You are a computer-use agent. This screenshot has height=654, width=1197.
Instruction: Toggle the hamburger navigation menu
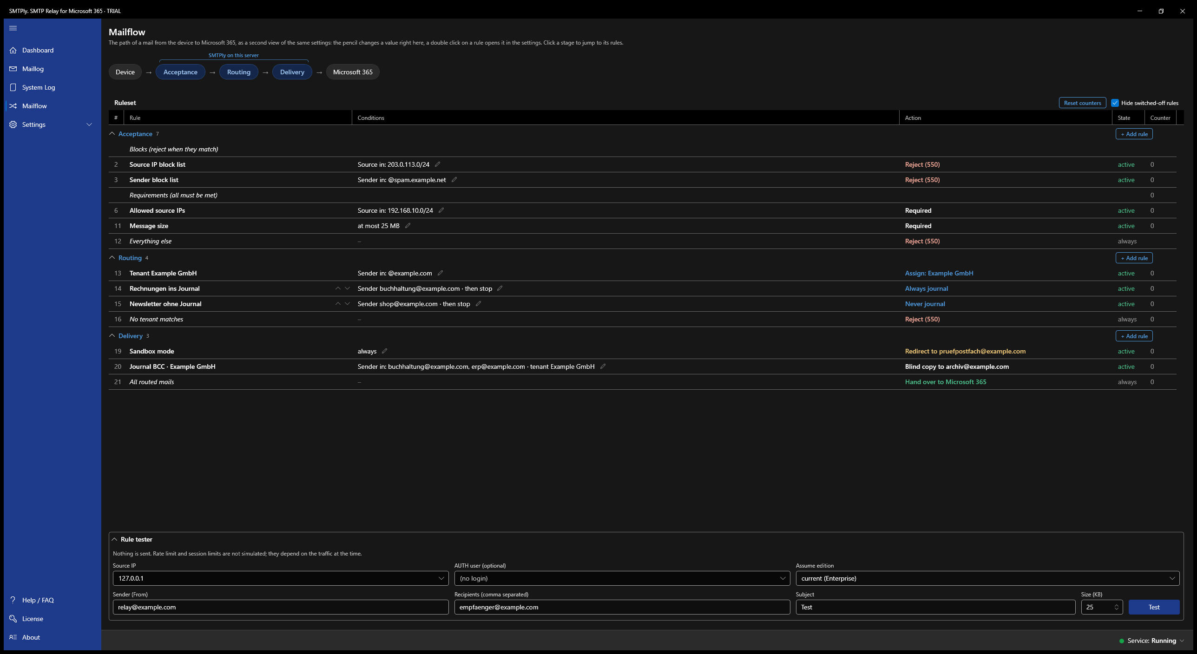13,28
